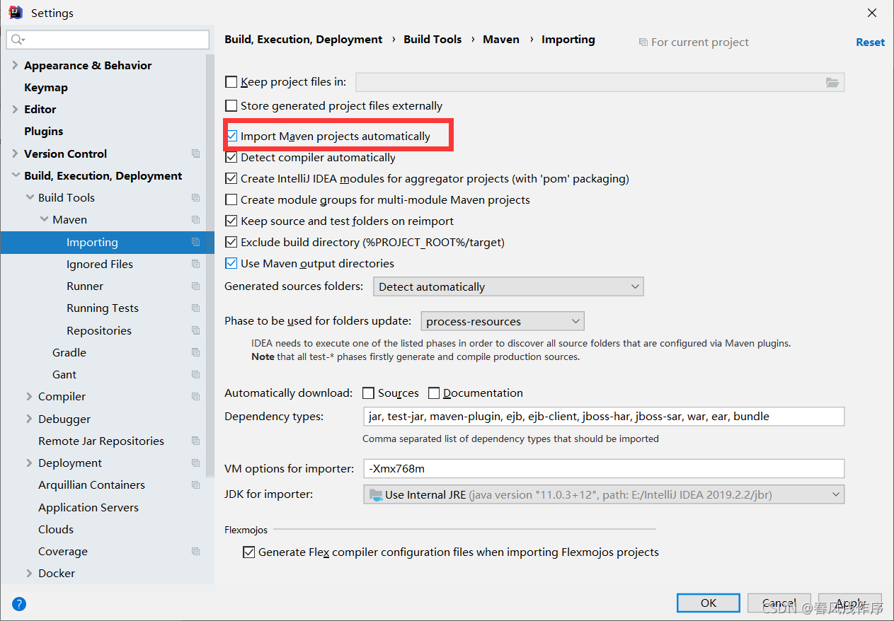The width and height of the screenshot is (894, 621).
Task: Click the project-level icon beside Compiler
Action: tap(196, 396)
